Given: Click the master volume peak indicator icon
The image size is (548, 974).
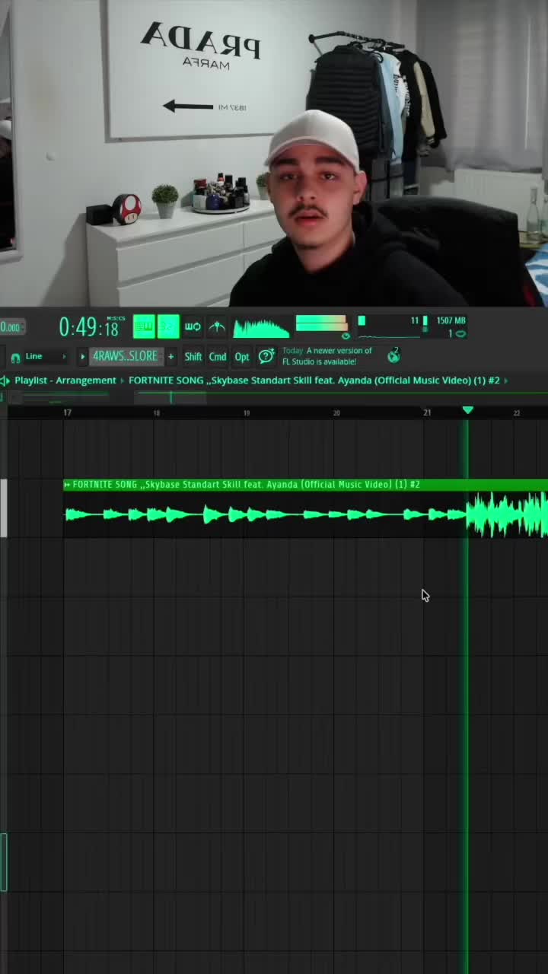Looking at the screenshot, I should pyautogui.click(x=346, y=336).
